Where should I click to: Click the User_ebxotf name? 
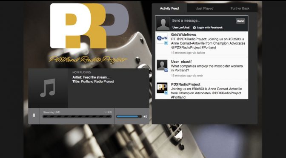pyautogui.click(x=181, y=62)
